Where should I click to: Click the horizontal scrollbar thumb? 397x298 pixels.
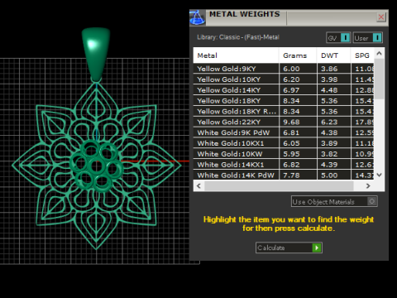[279, 186]
